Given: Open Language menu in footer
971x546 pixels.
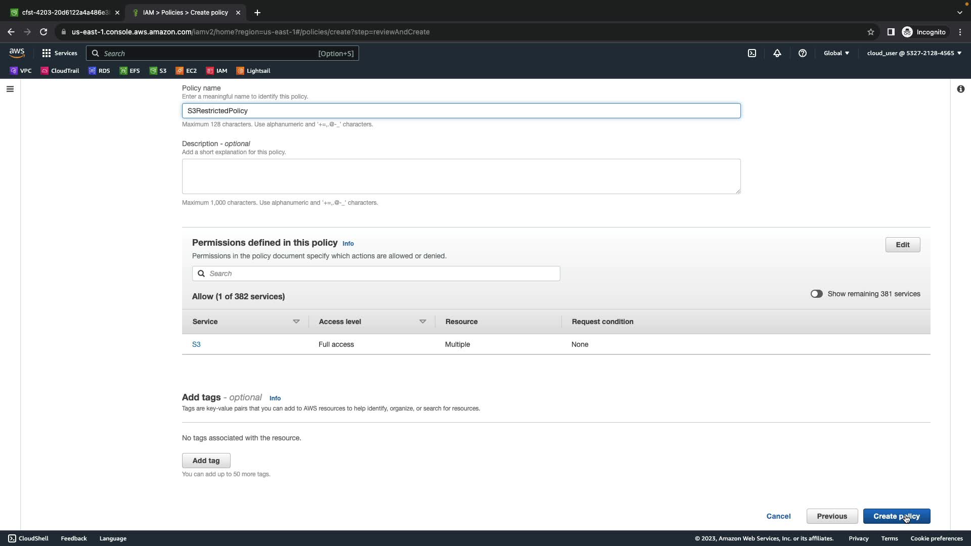Looking at the screenshot, I should tap(113, 538).
